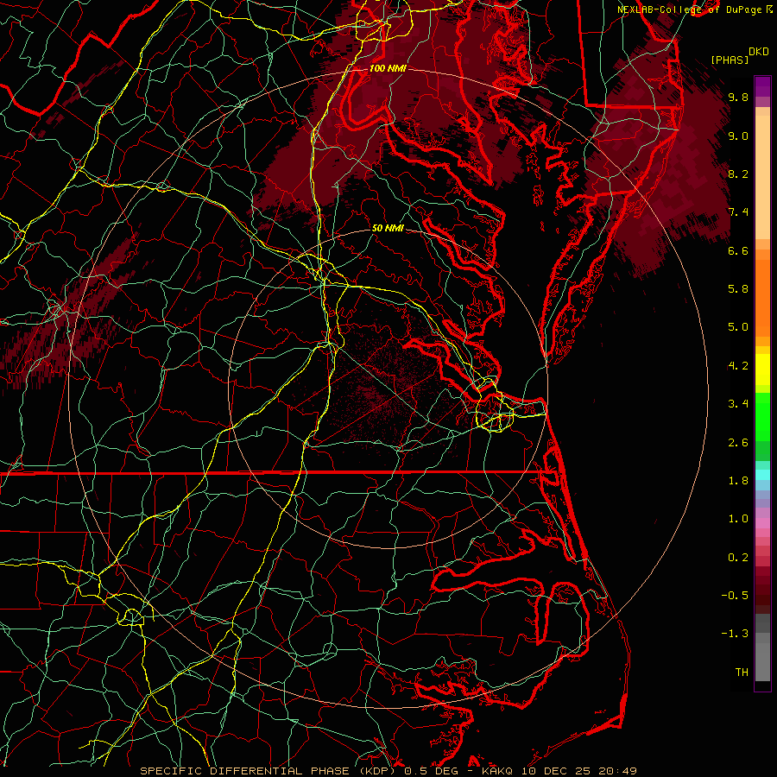Select the 6.6 scale value label

coord(738,250)
